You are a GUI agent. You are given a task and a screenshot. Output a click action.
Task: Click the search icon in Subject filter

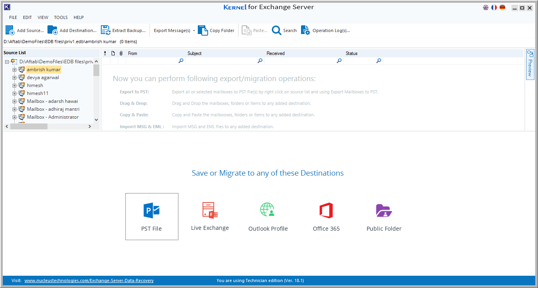pyautogui.click(x=260, y=61)
